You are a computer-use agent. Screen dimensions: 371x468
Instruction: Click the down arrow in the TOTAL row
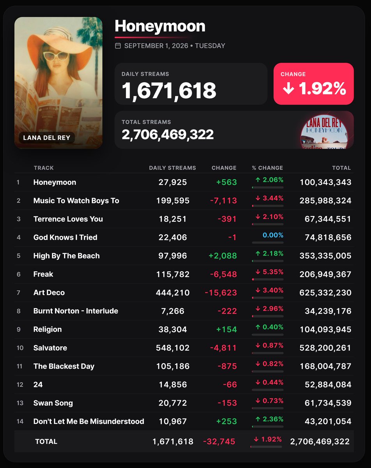256,439
